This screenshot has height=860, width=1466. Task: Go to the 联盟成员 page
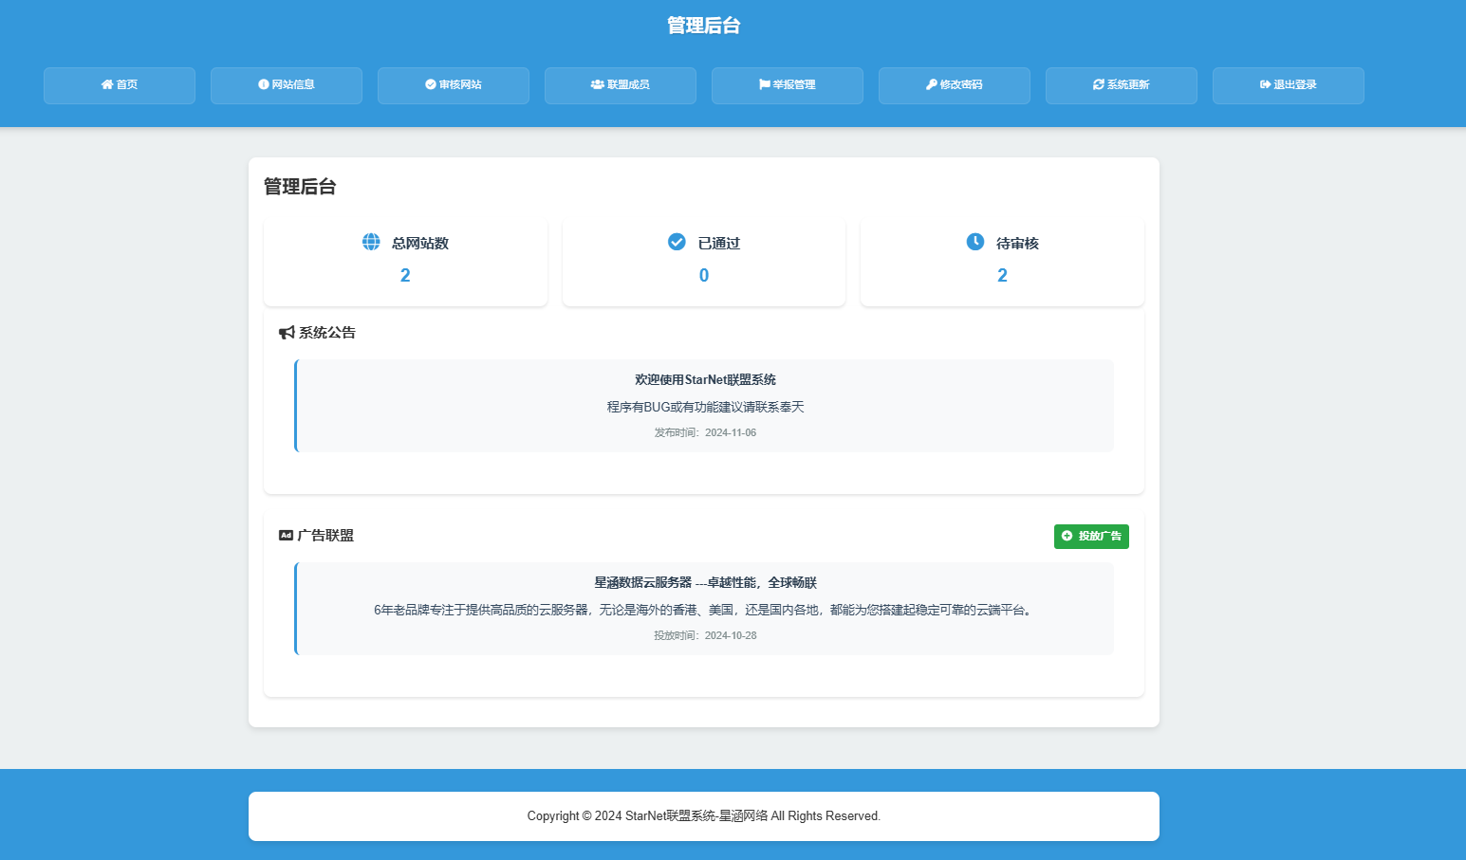click(x=621, y=85)
